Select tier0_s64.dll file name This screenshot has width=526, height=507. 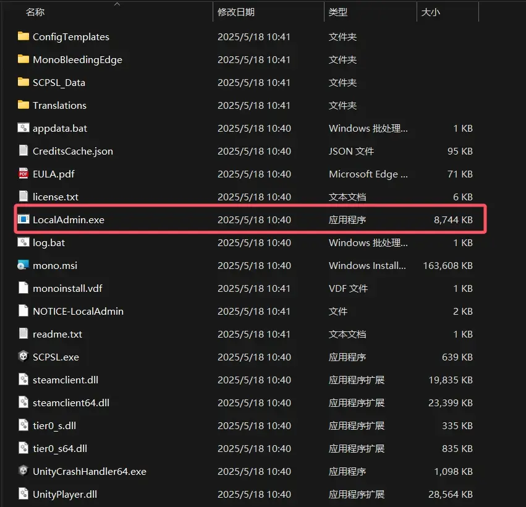60,449
